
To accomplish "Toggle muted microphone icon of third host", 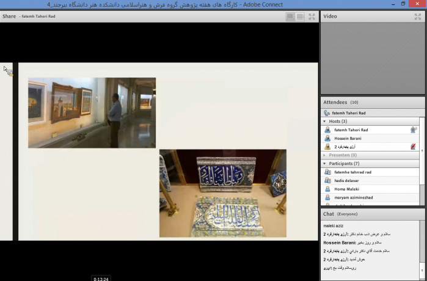I will 414,147.
